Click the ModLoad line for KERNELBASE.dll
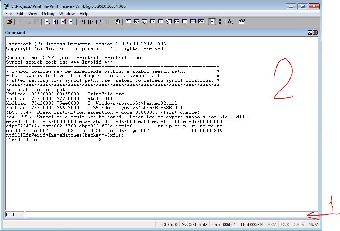Image resolution: width=340 pixels, height=231 pixels. (94, 108)
